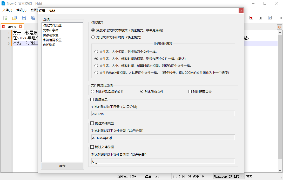The width and height of the screenshot is (283, 180).
Task: Open a file using Open folder icon
Action: pos(14,18)
